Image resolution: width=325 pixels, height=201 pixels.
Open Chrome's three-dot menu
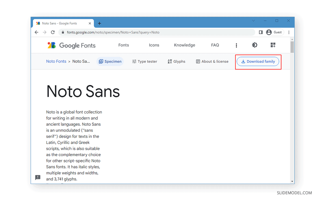pos(289,32)
